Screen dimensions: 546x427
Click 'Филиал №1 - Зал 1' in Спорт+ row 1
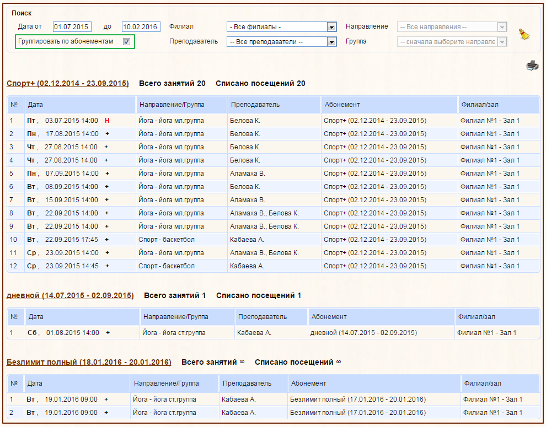click(x=490, y=121)
